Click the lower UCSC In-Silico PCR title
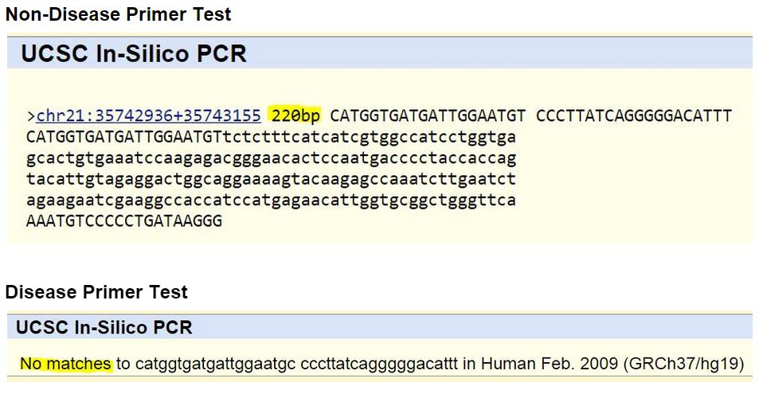This screenshot has width=763, height=394. (104, 327)
